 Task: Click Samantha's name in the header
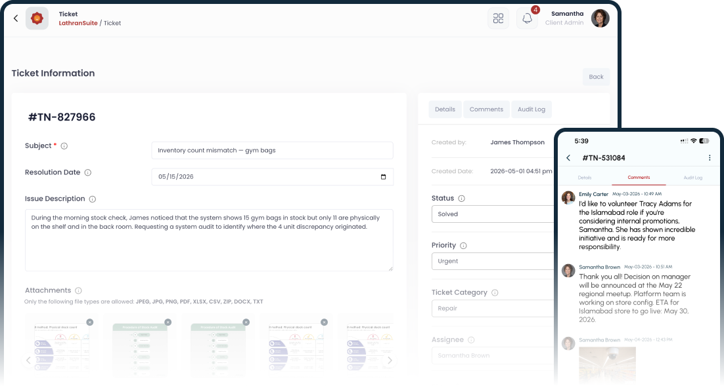(567, 14)
